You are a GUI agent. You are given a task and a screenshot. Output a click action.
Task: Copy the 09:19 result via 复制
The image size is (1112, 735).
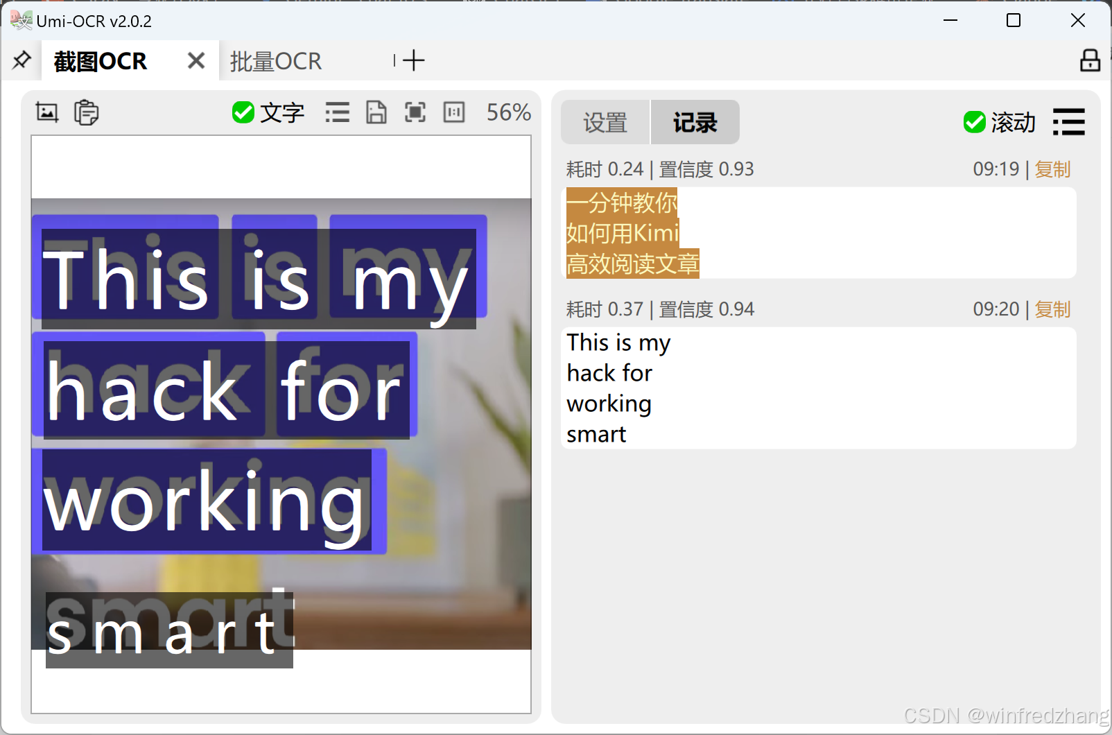coord(1052,169)
